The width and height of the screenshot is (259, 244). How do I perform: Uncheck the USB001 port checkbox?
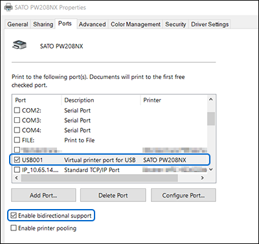pyautogui.click(x=17, y=160)
